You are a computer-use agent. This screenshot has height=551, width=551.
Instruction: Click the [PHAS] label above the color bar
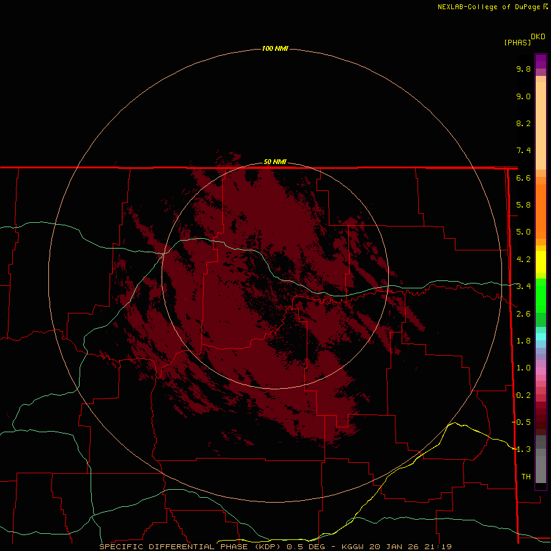click(517, 42)
